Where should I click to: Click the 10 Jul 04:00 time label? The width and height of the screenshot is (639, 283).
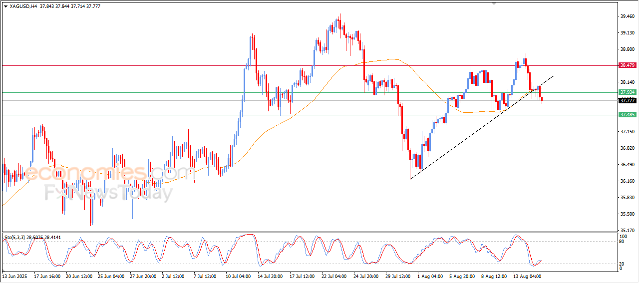click(x=239, y=276)
